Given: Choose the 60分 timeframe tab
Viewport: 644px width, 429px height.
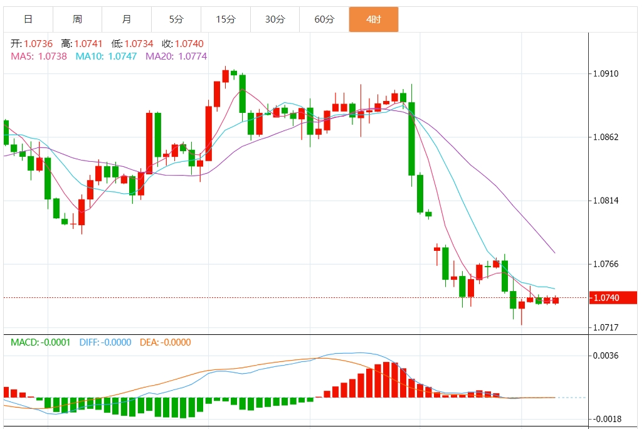Looking at the screenshot, I should [x=324, y=19].
